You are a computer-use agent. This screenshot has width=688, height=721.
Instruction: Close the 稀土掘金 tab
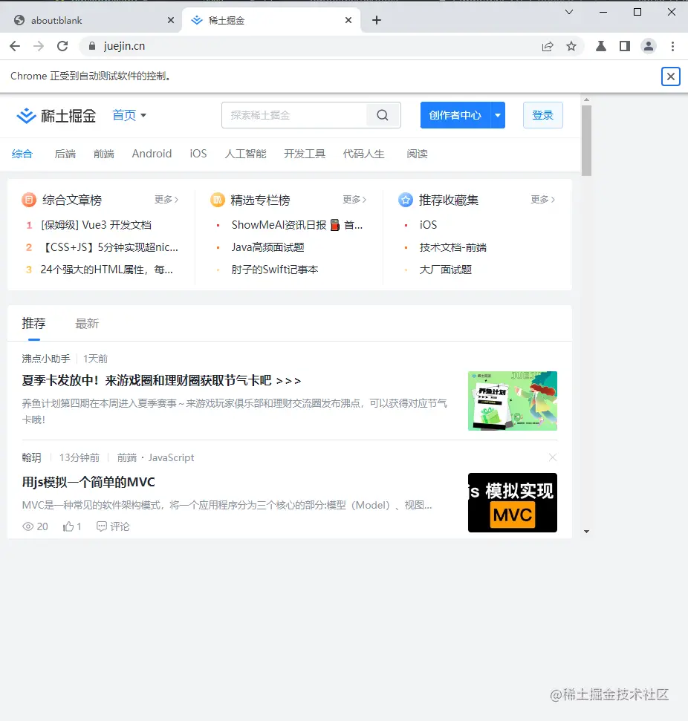click(348, 20)
